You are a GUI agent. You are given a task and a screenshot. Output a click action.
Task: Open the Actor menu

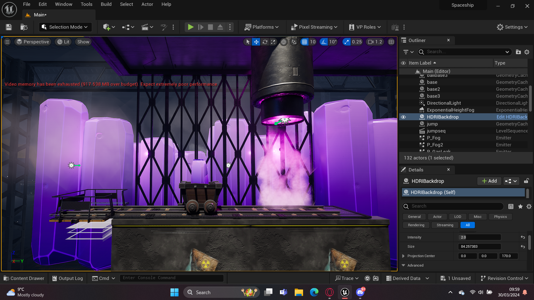point(147,4)
